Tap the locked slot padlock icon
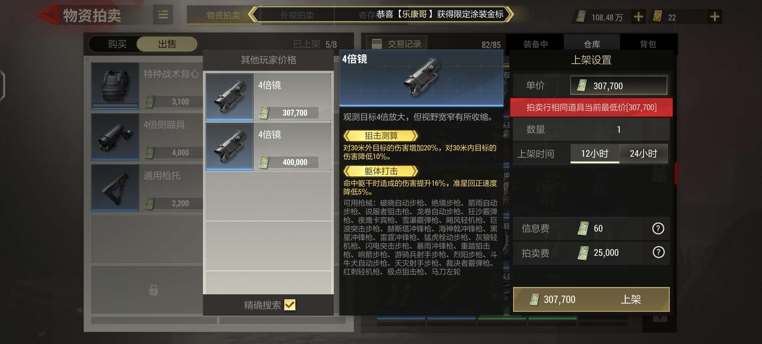This screenshot has height=344, width=762. pyautogui.click(x=153, y=290)
